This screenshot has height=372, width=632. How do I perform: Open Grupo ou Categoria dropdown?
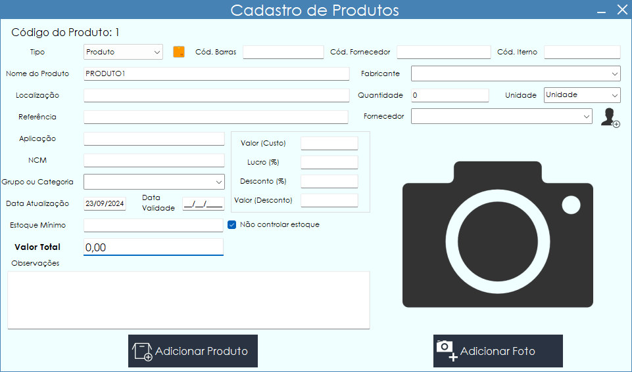tap(154, 182)
